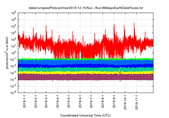This screenshot has height=118, width=169.
Task: Click the Coordinated Universal Time (UTC) label
Action: click(x=86, y=116)
